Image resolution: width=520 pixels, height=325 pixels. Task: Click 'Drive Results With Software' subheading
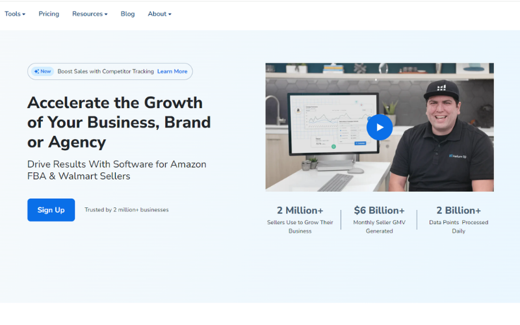click(117, 170)
